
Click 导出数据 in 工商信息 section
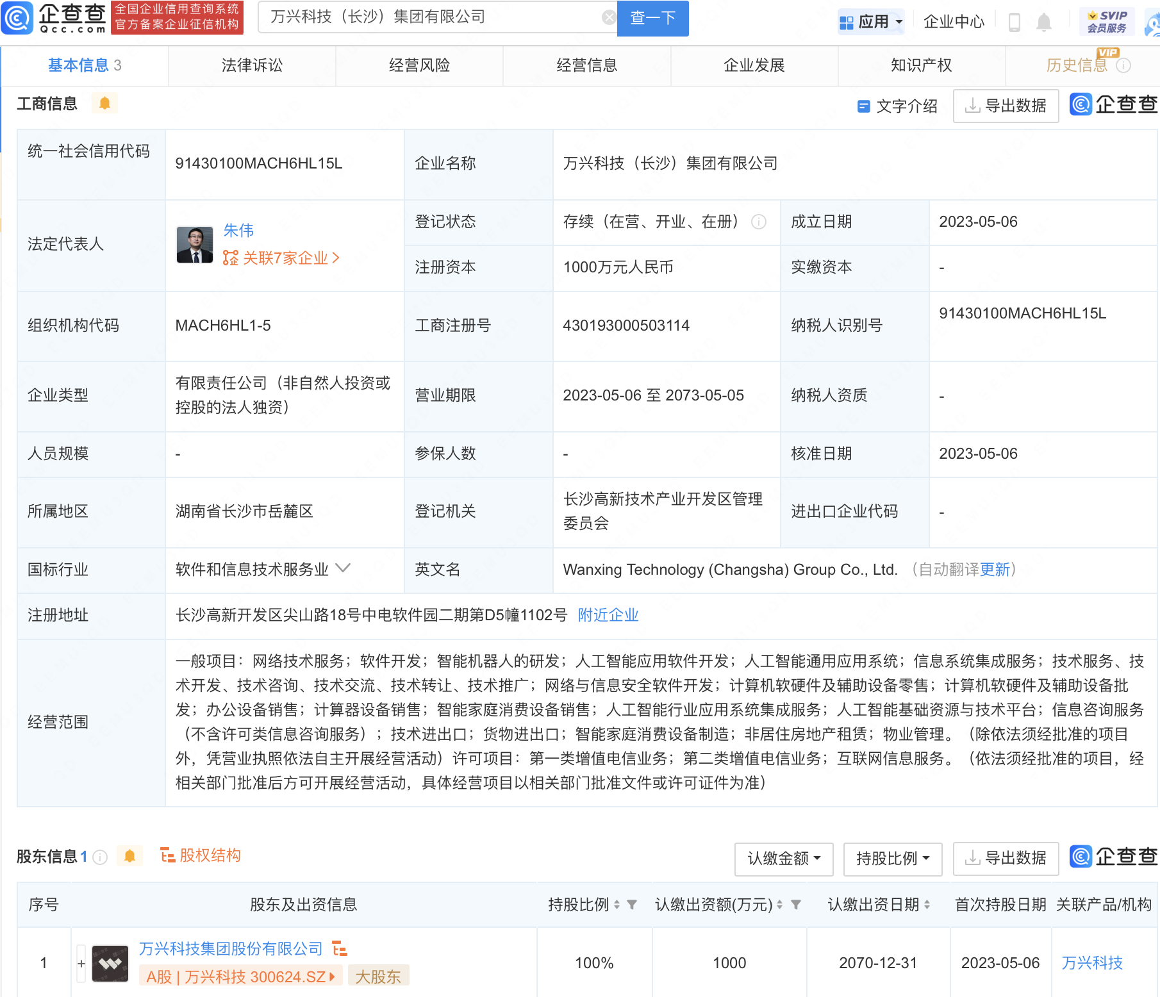[1006, 106]
